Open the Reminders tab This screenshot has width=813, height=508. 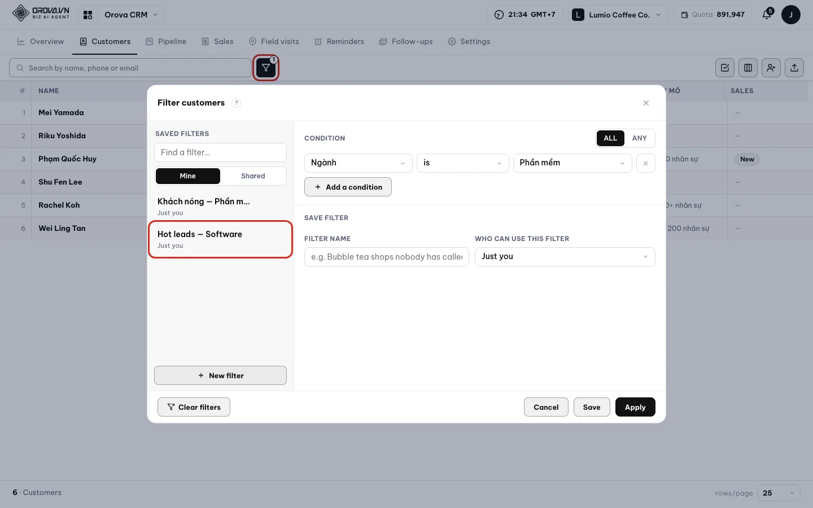pos(339,42)
